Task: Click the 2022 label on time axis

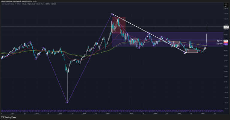Action: 108,113
